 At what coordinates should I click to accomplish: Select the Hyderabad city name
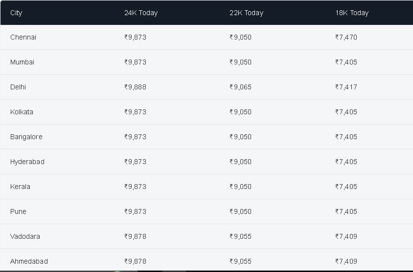pos(27,162)
